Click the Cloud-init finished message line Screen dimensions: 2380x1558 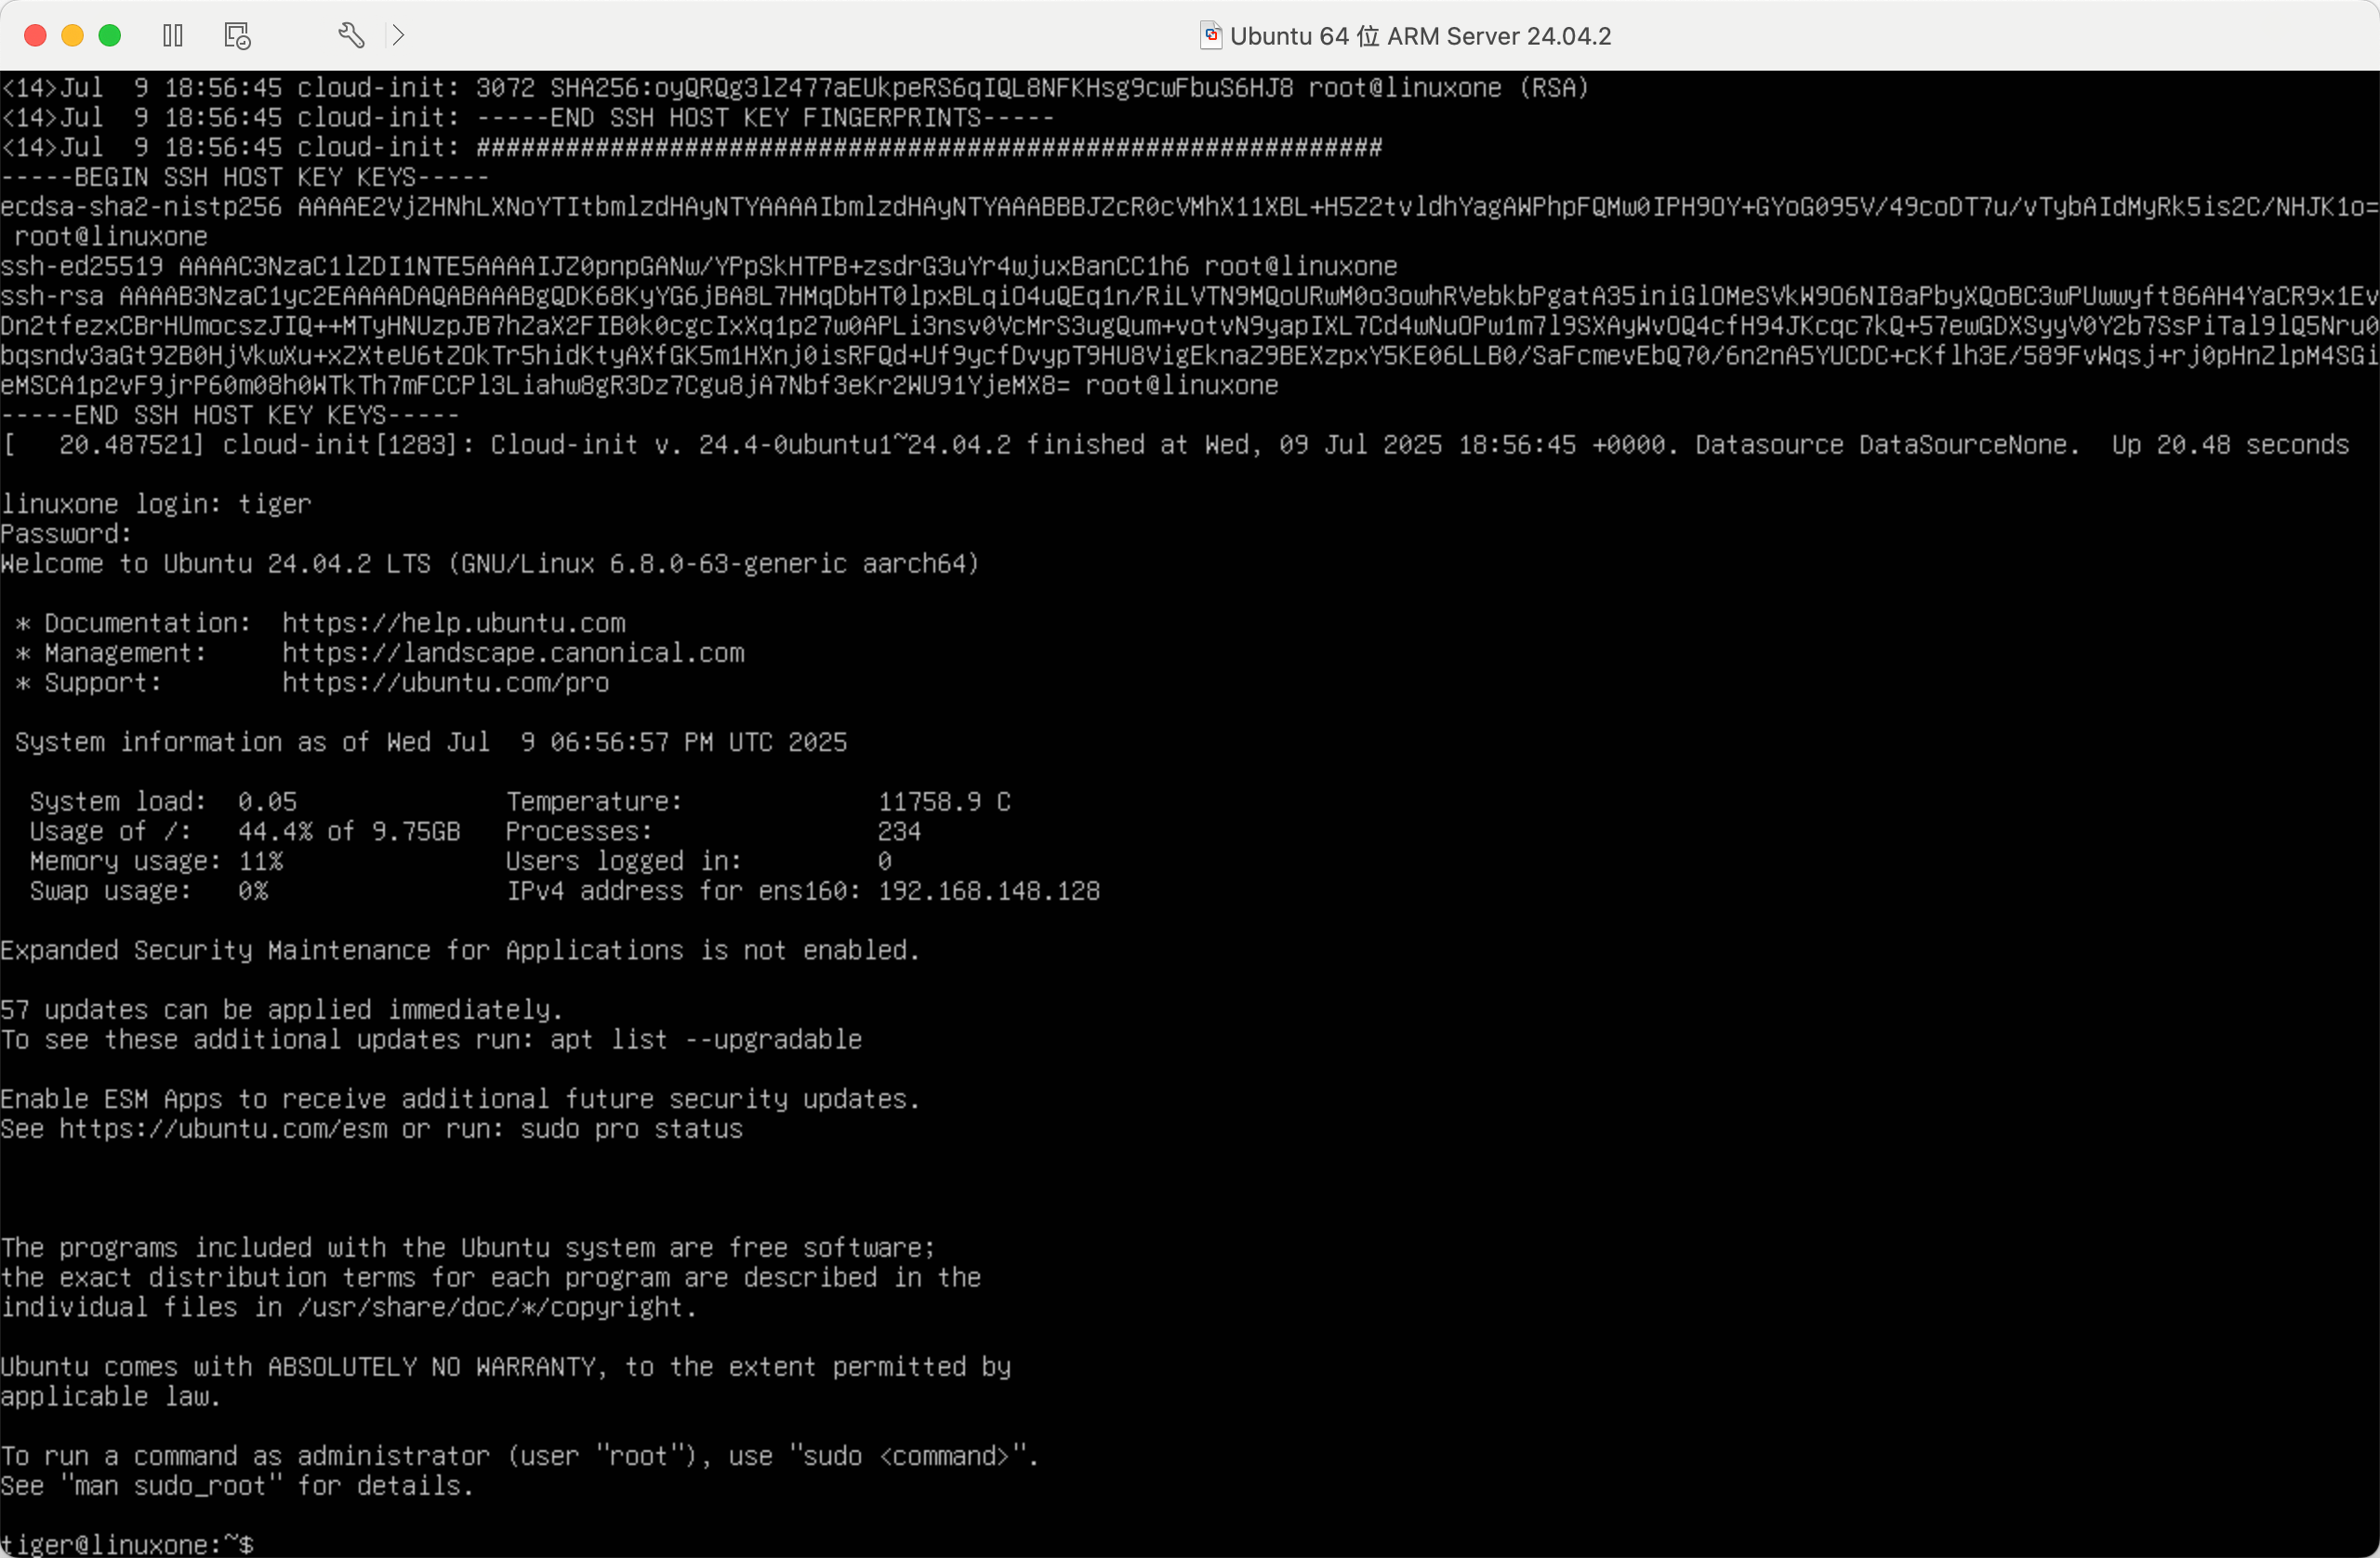1175,445
